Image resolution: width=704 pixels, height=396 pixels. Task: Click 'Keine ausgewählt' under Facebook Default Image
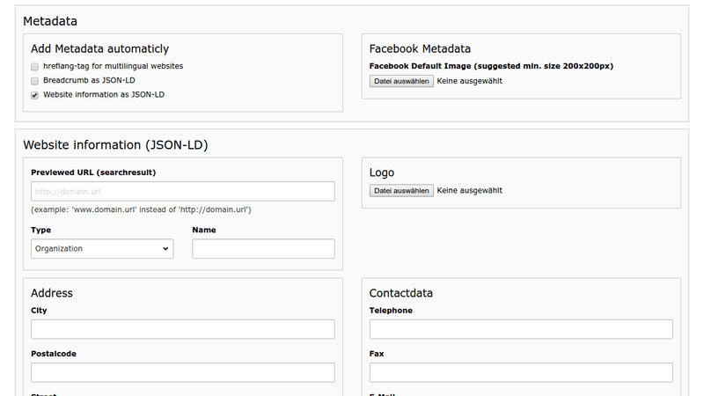(x=470, y=81)
